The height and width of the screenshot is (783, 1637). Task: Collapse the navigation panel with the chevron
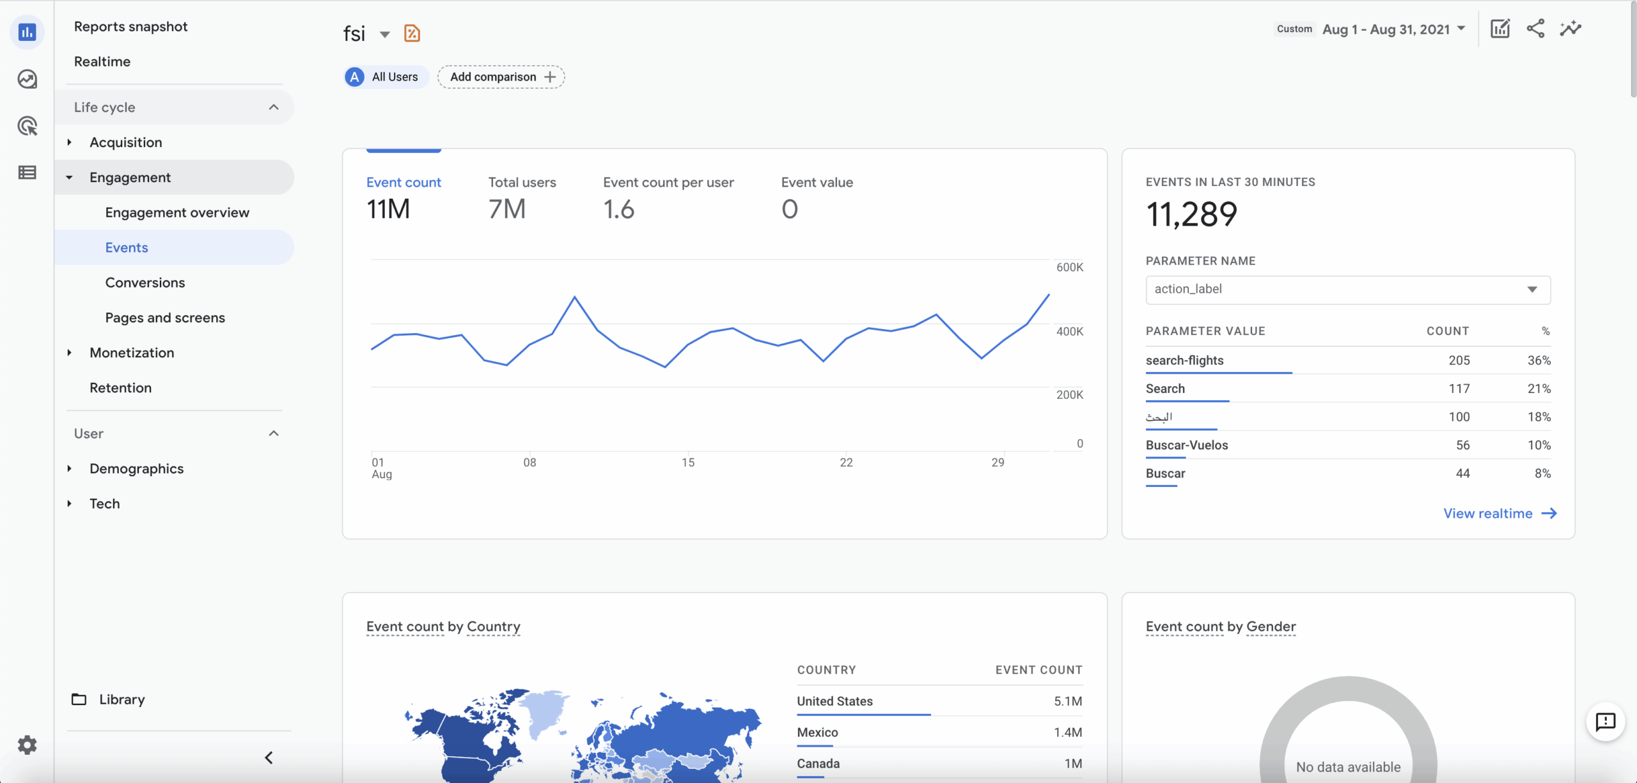click(x=269, y=757)
